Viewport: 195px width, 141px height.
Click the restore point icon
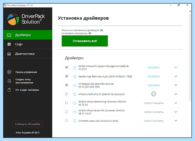(x=9, y=81)
